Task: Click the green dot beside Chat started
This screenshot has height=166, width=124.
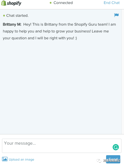Action: point(4,16)
